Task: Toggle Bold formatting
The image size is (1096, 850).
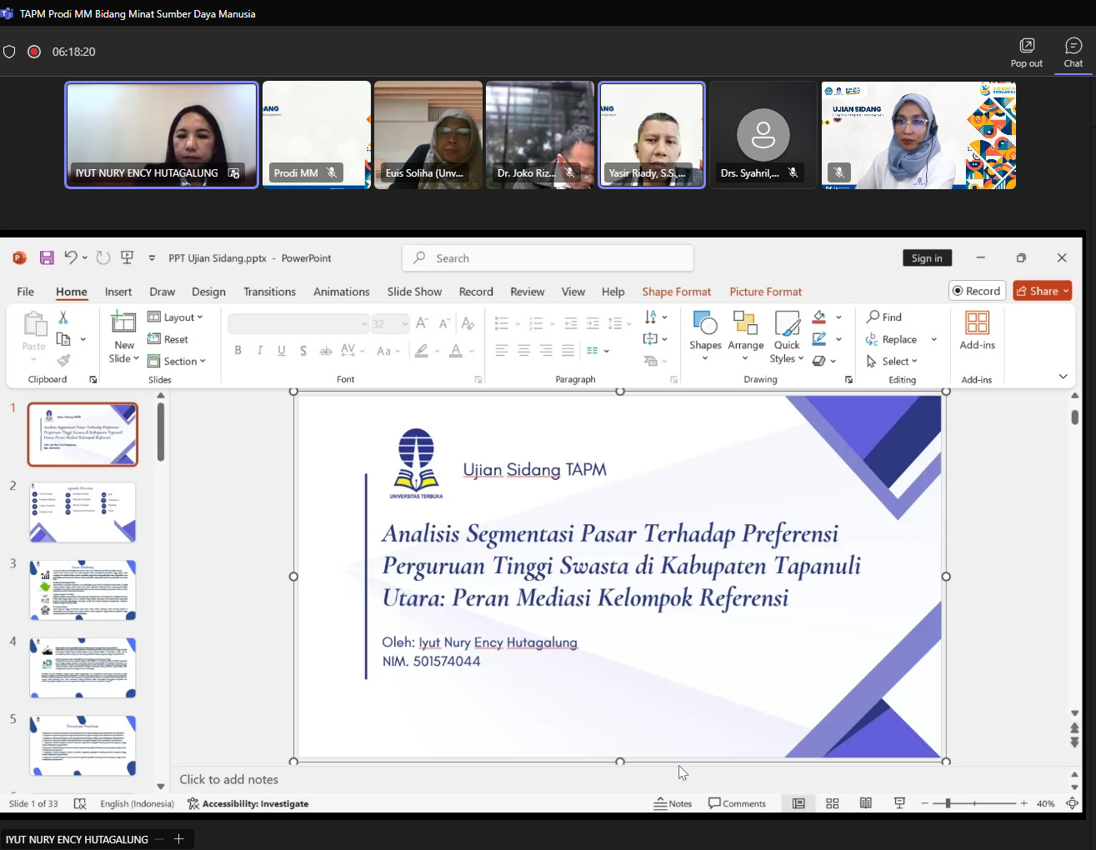Action: coord(238,351)
